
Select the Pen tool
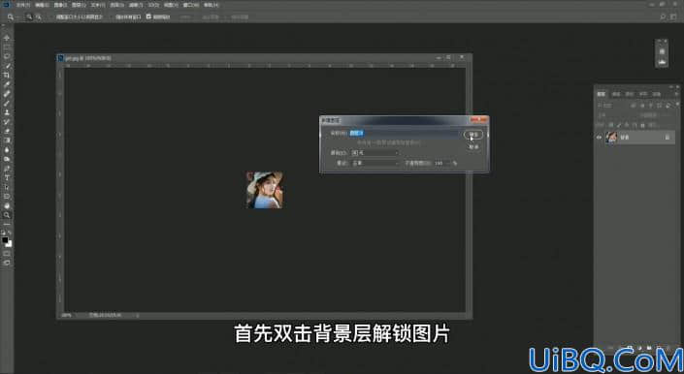tap(7, 169)
